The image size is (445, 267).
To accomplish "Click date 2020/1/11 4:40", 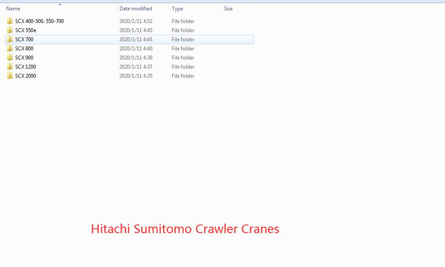I will point(136,49).
